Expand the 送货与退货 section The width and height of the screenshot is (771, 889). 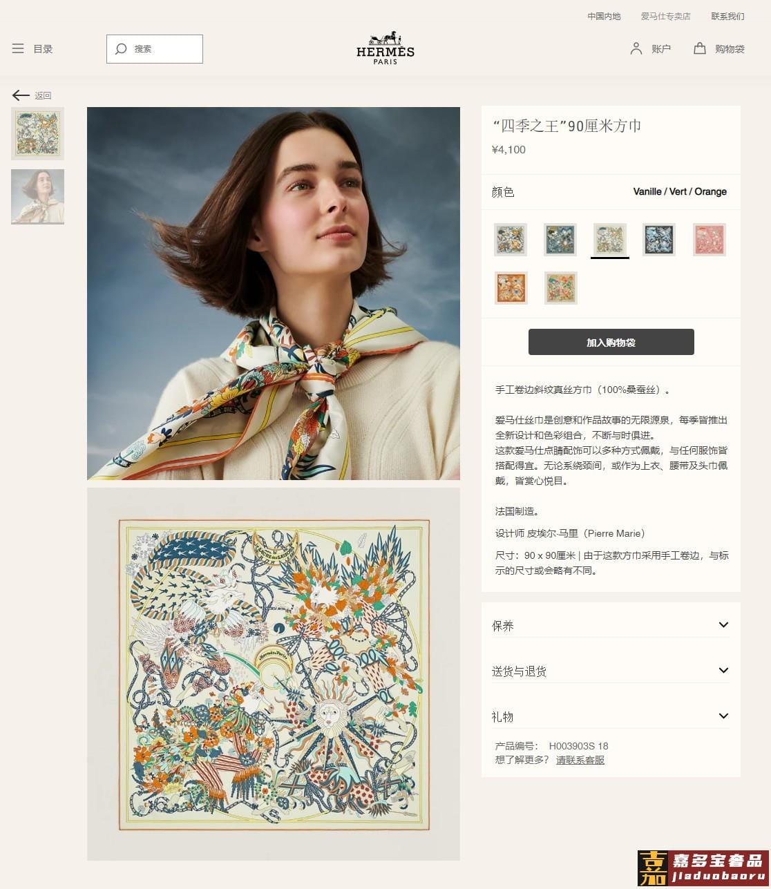tap(611, 671)
